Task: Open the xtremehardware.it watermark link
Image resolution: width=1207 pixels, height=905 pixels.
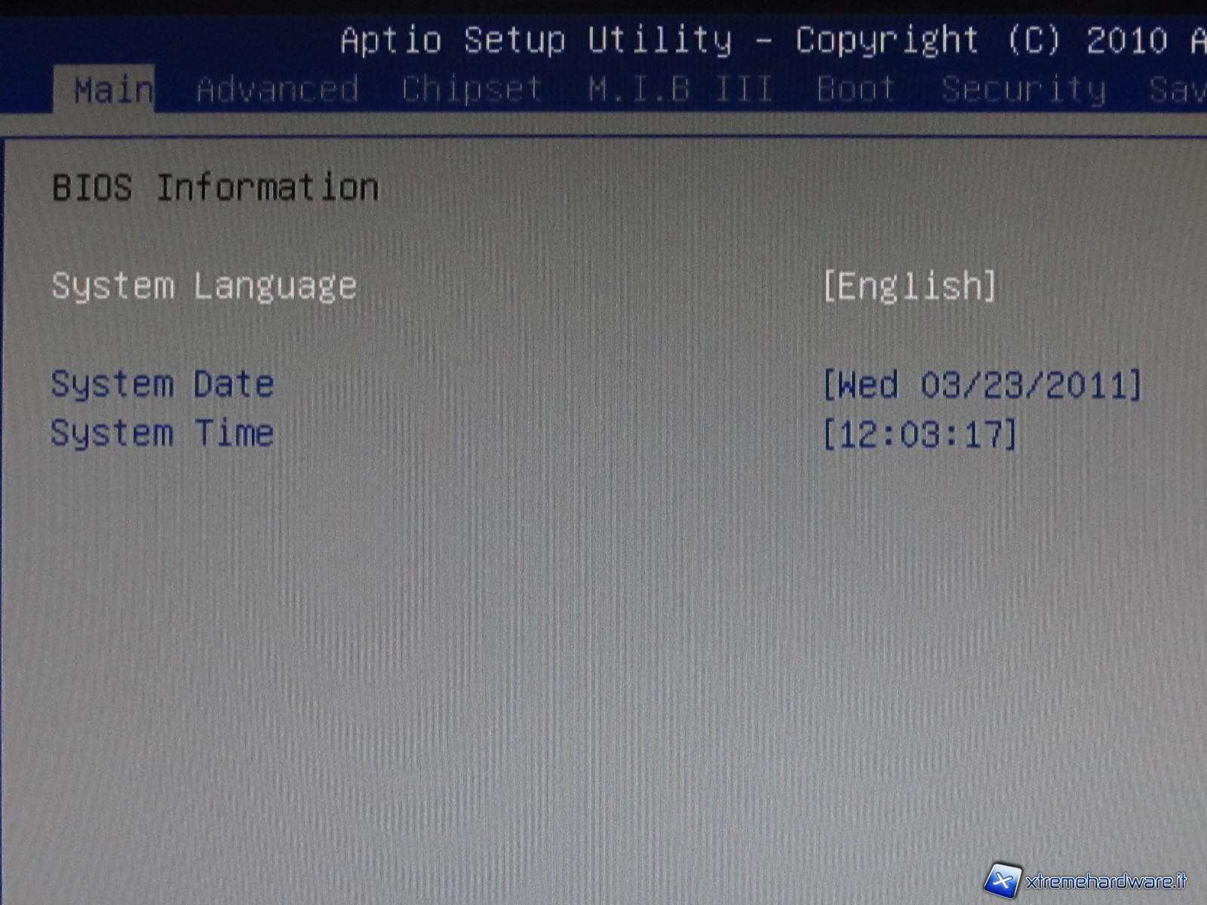Action: pyautogui.click(x=1105, y=881)
